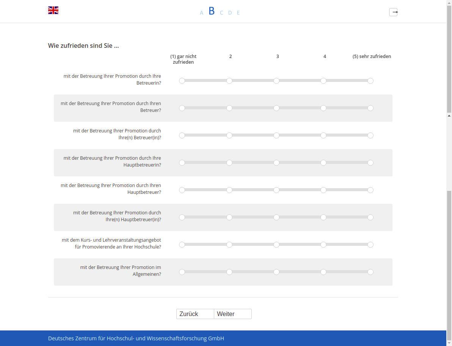The image size is (452, 346).
Task: Select section B in progress navigation
Action: click(x=212, y=11)
